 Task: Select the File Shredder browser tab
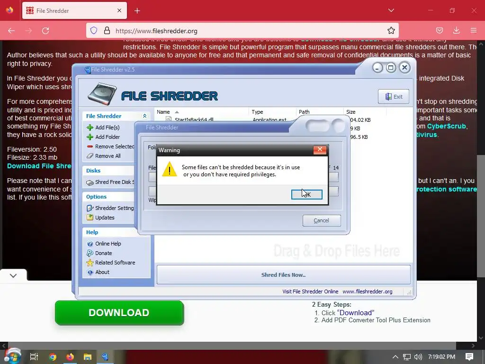click(x=74, y=10)
